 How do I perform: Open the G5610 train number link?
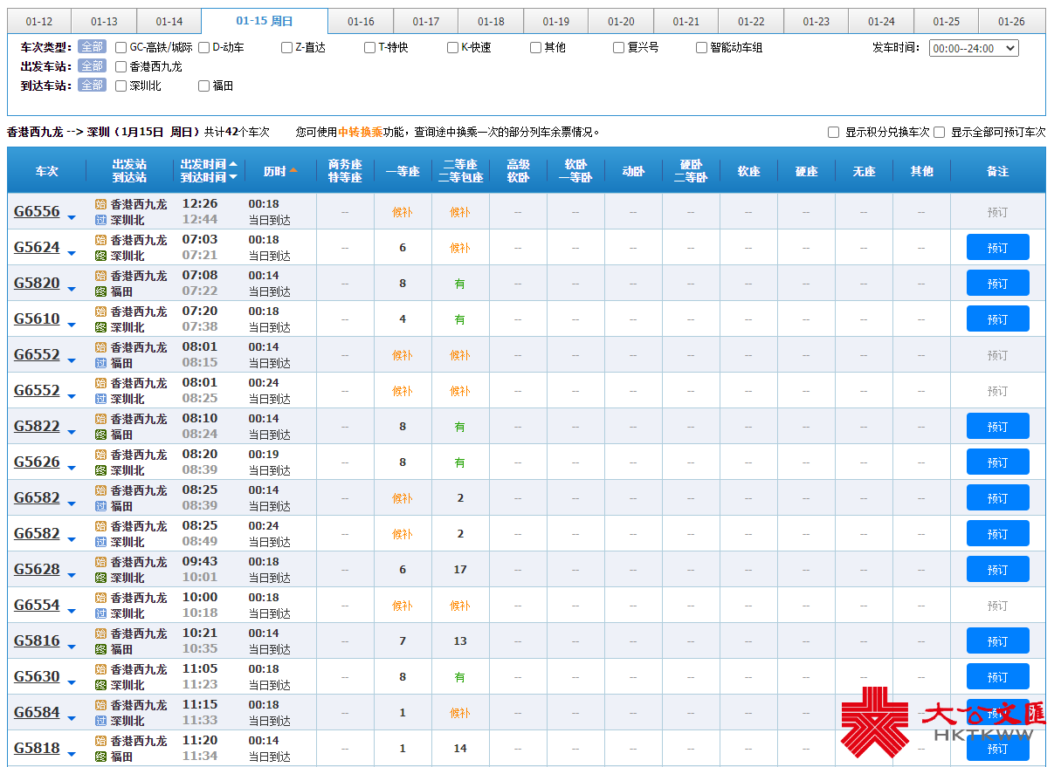pos(37,318)
